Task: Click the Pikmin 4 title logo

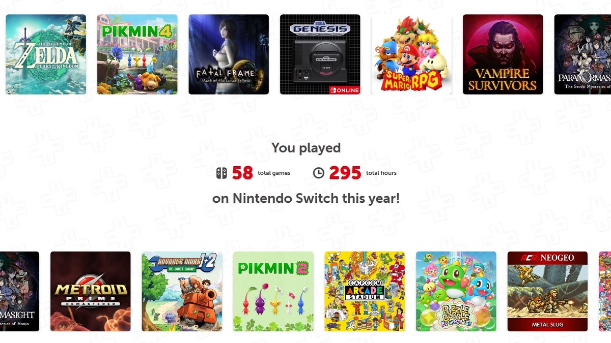Action: [136, 30]
